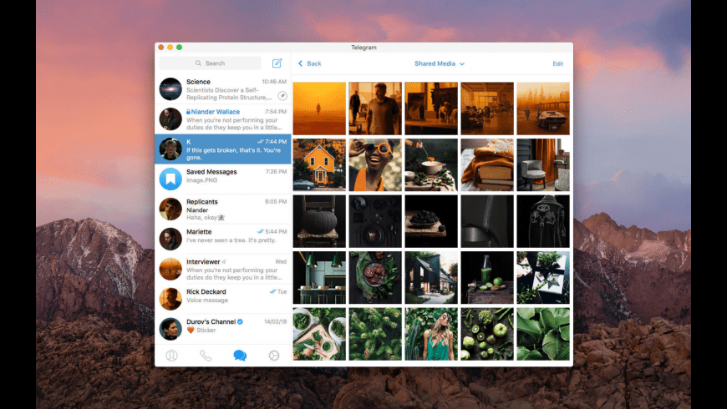Click the Science channel avatar
This screenshot has height=409, width=727.
[170, 89]
